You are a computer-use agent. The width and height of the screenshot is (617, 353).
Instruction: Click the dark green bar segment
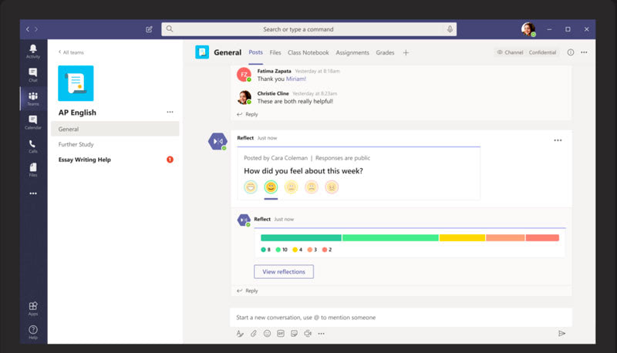pyautogui.click(x=301, y=238)
